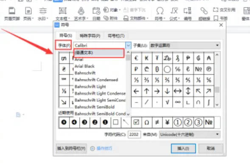Click the font list scrollbar thumb
The height and width of the screenshot is (167, 250).
click(x=128, y=57)
